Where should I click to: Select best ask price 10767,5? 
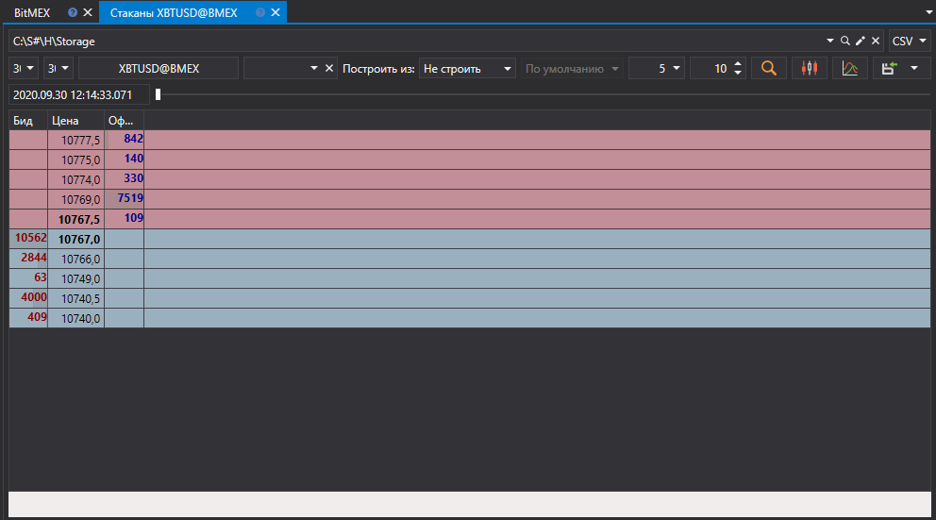click(75, 219)
